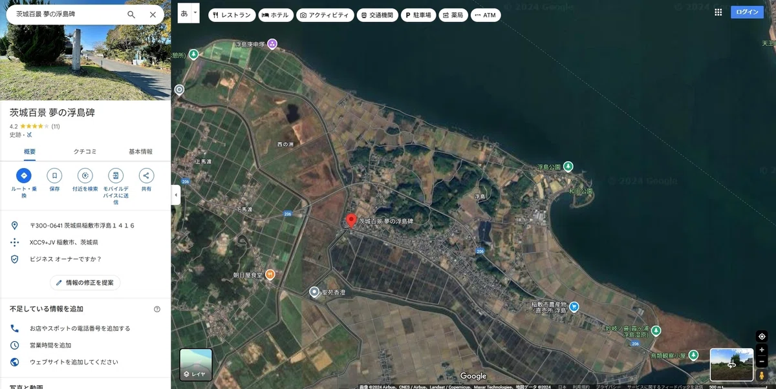Click the address 〒300-0641 茨城県稲敷市浮島
This screenshot has width=776, height=389.
[x=82, y=226]
